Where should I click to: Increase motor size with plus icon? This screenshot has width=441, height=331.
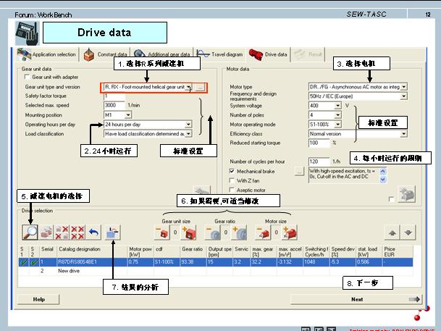(x=290, y=232)
